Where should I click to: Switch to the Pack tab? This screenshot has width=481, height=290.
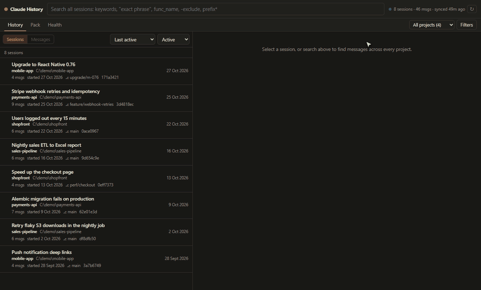point(35,25)
